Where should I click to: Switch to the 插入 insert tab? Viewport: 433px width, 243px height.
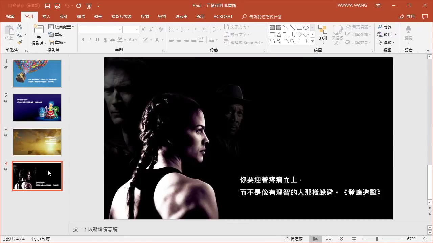coord(46,17)
